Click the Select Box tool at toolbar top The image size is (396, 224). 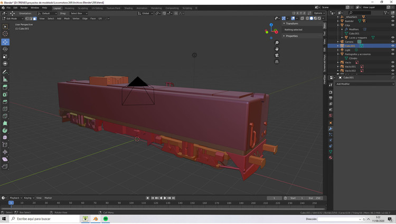5,26
